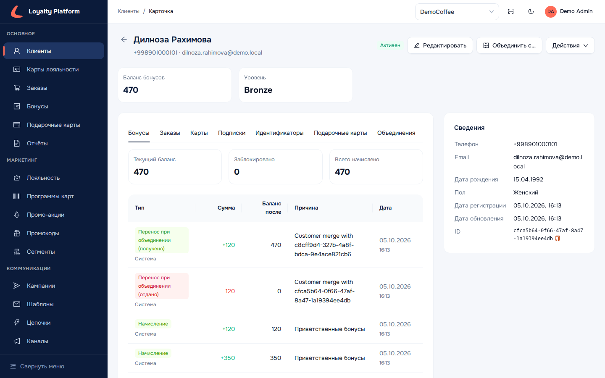The image size is (605, 378).
Task: Open the Demo Admin user menu
Action: pos(569,11)
